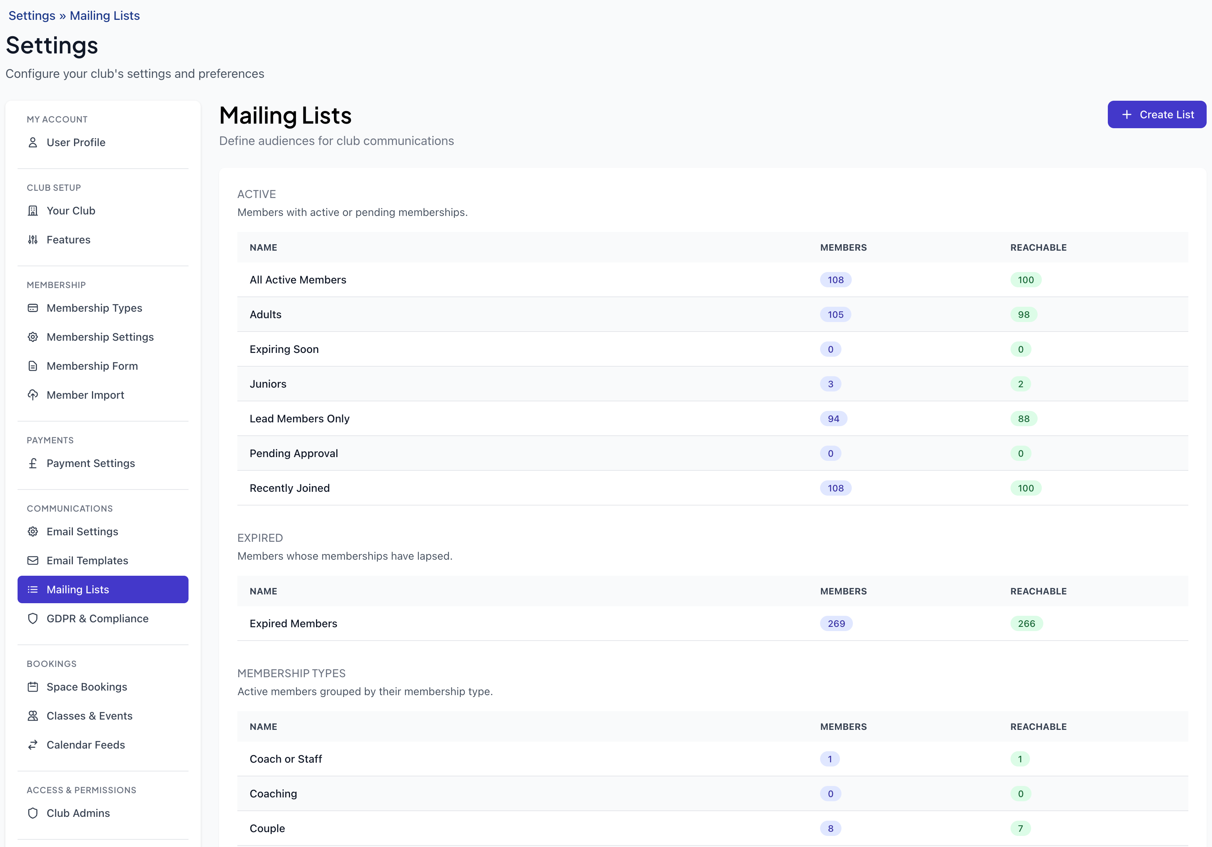Click the User Profile person icon
The height and width of the screenshot is (847, 1212).
point(33,142)
